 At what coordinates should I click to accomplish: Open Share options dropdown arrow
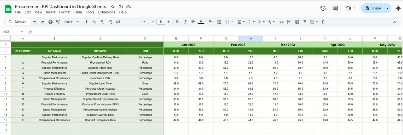pos(387,8)
